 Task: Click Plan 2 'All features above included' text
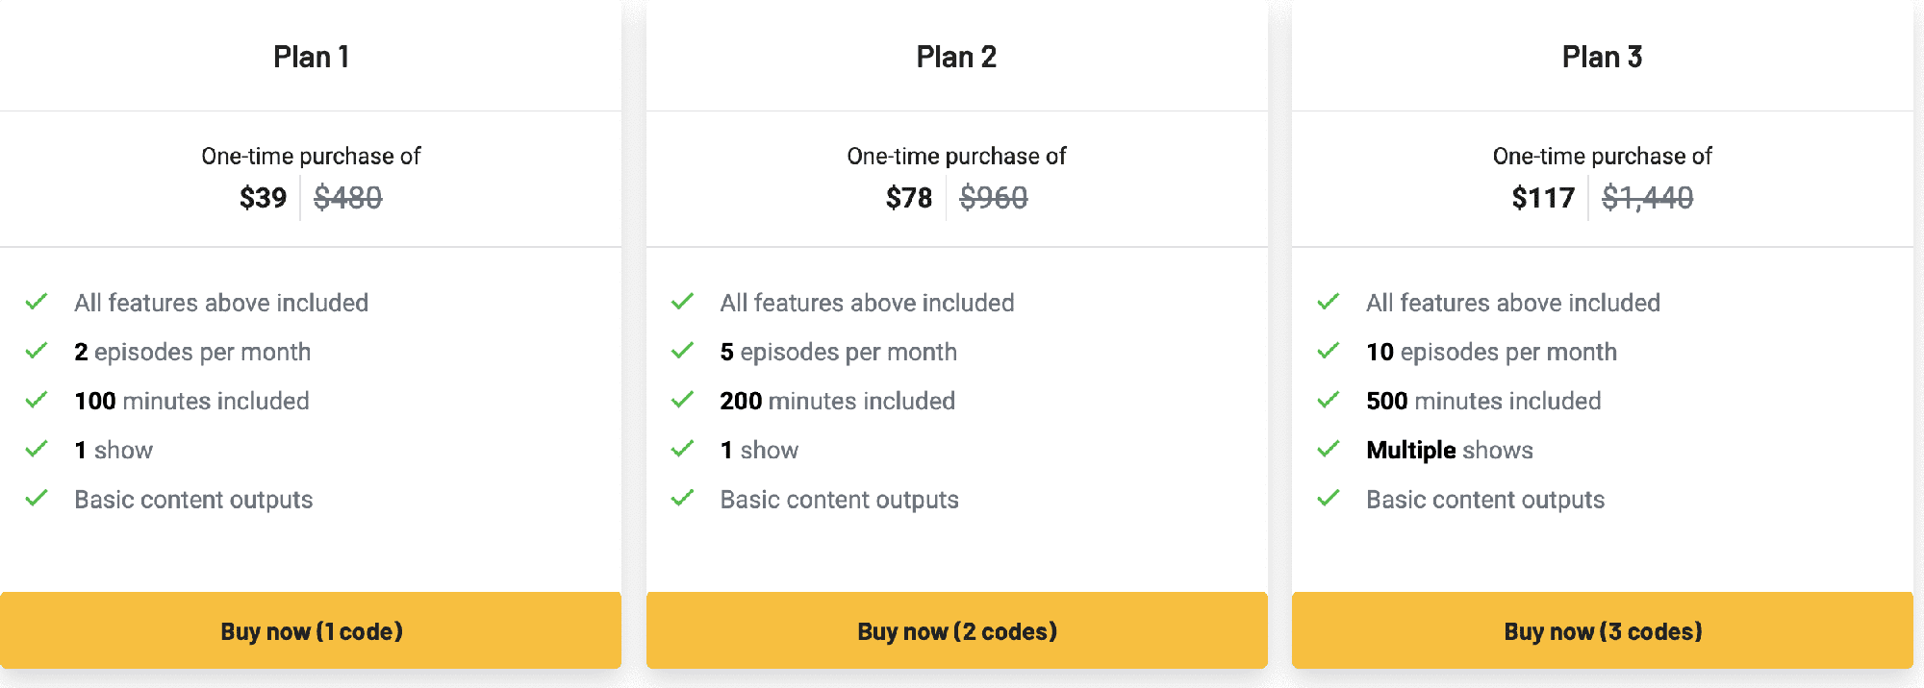point(867,303)
